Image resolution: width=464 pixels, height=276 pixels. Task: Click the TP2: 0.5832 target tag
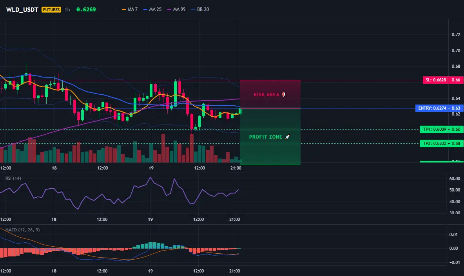point(434,143)
